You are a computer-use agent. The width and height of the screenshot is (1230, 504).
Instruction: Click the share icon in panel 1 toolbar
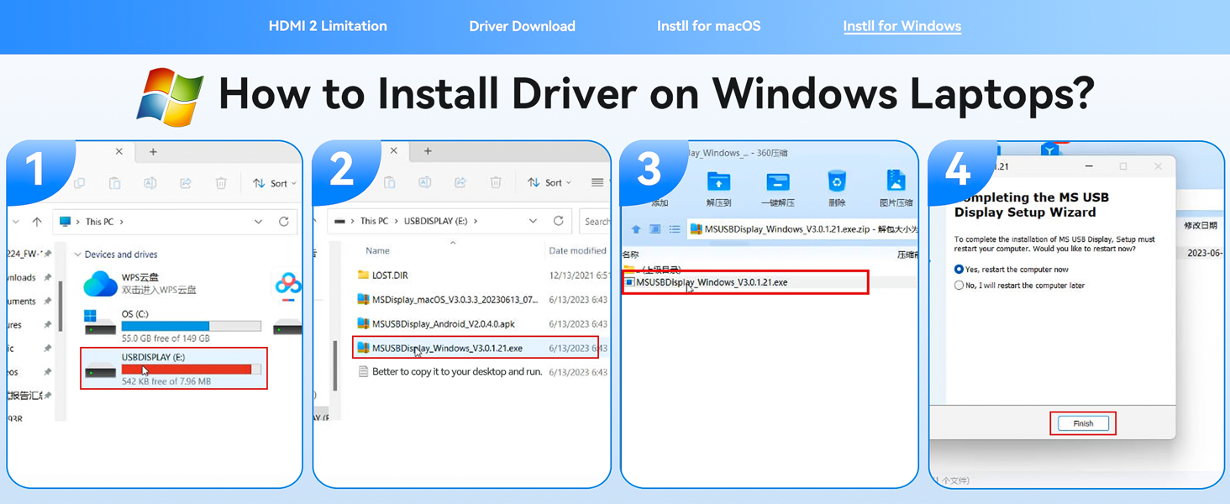(x=186, y=183)
